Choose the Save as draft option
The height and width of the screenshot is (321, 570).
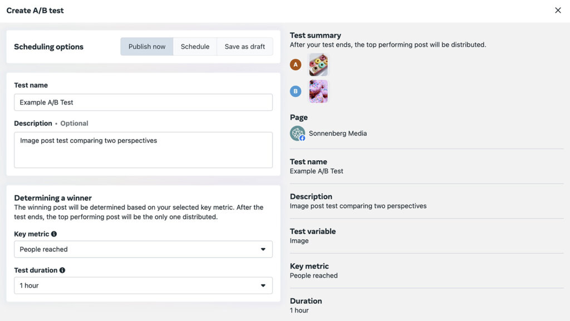click(x=245, y=46)
